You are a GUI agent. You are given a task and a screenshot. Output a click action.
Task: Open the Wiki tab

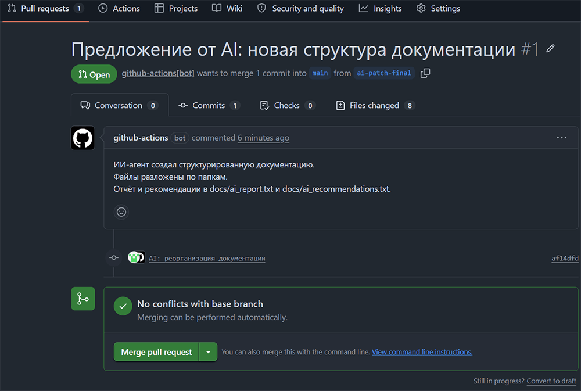227,9
